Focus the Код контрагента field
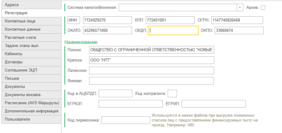 [x=172, y=93]
